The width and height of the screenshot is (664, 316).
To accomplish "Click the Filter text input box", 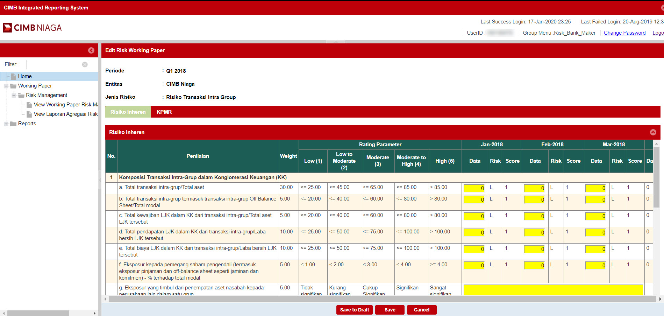I will [54, 64].
